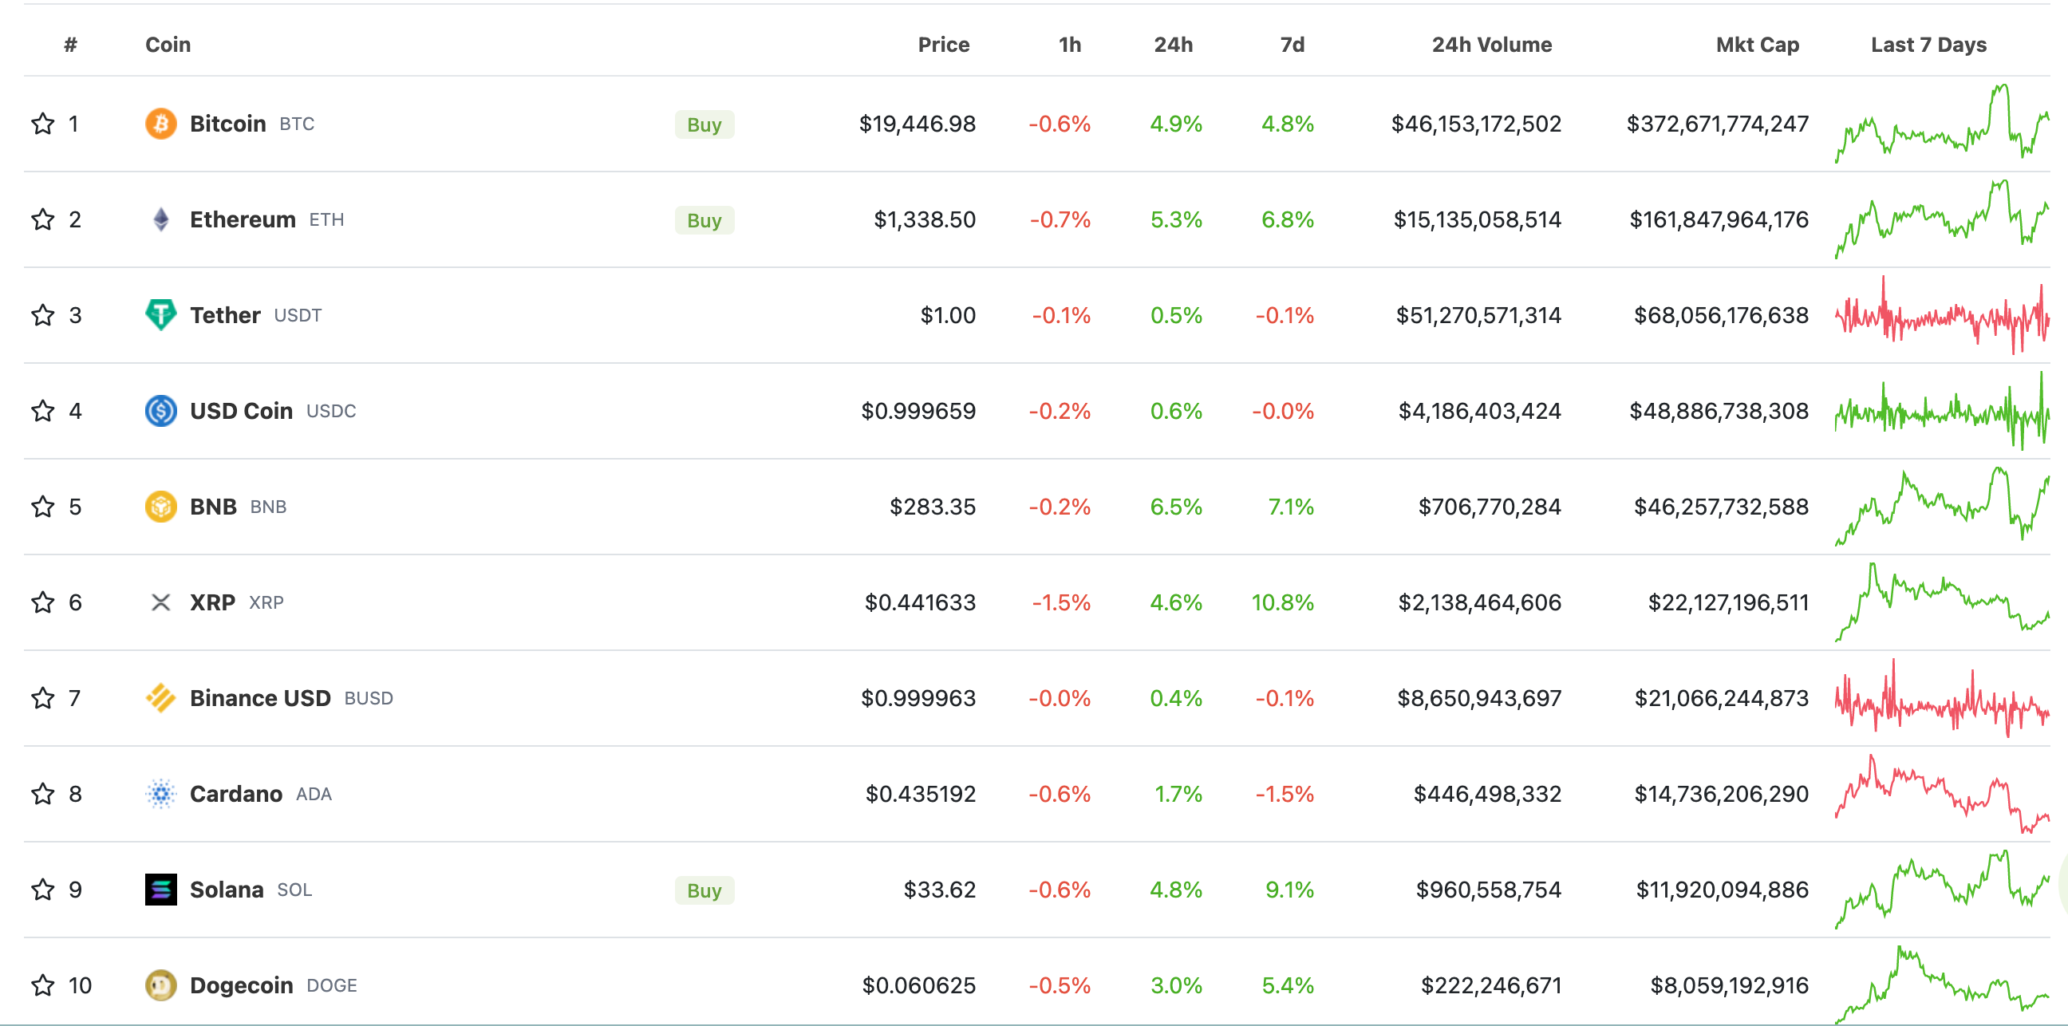Toggle the favorite star for Cardano
The height and width of the screenshot is (1026, 2068).
[x=42, y=794]
